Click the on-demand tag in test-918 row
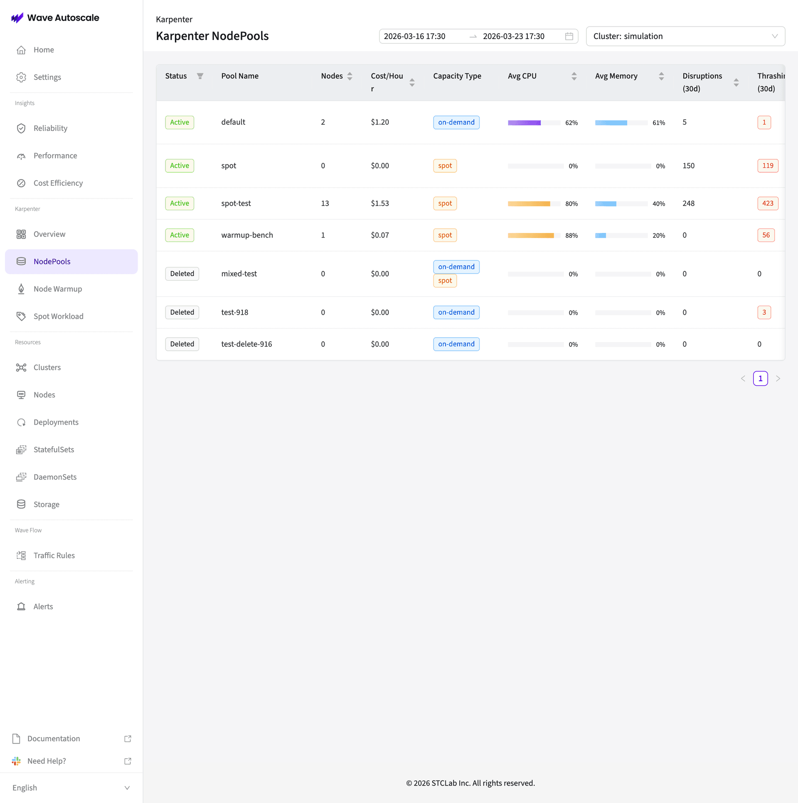798x803 pixels. (456, 312)
